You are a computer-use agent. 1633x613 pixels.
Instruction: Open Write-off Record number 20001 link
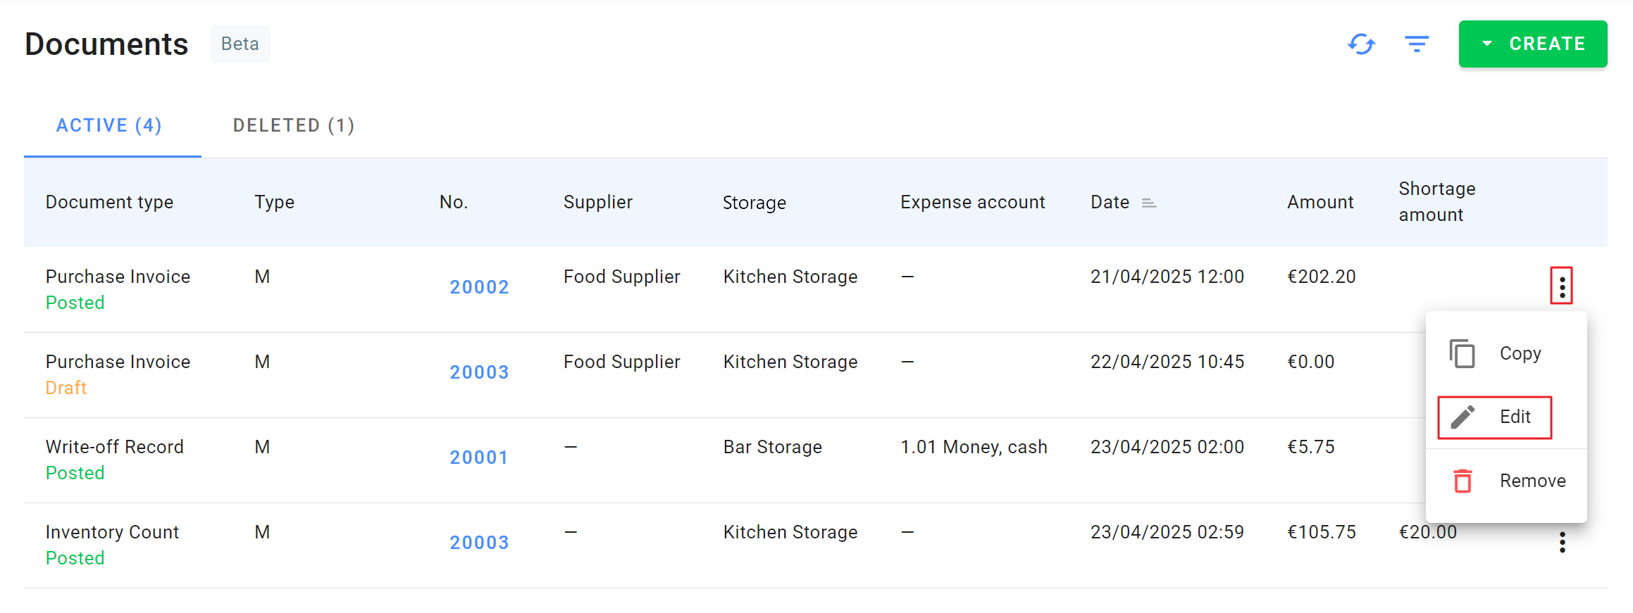click(479, 457)
